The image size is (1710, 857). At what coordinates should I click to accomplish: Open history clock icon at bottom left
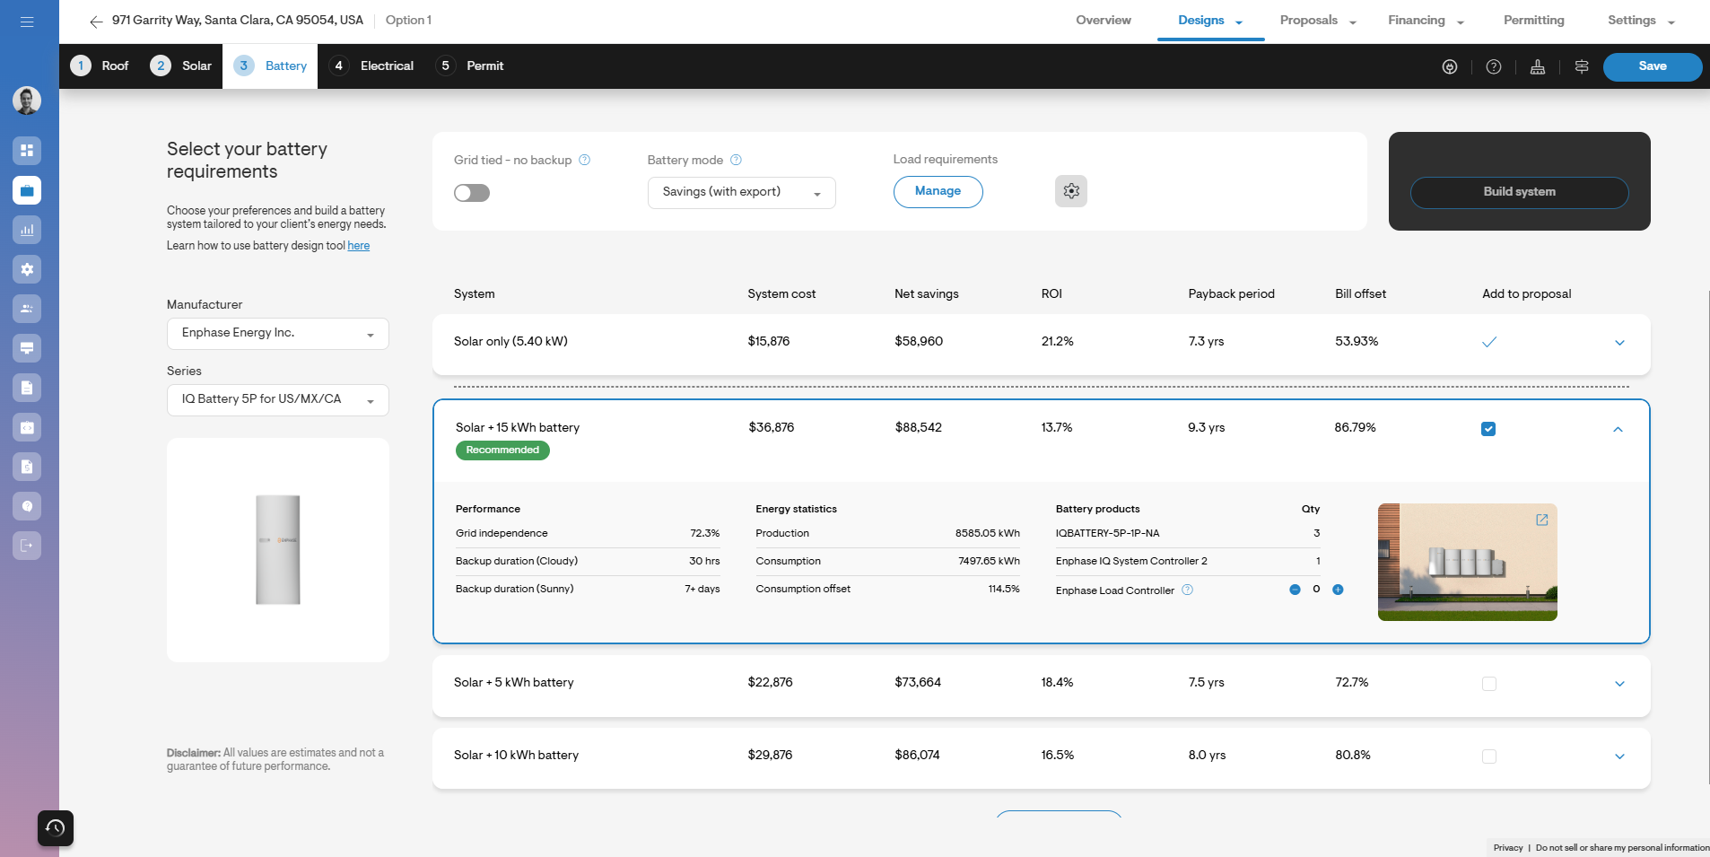pyautogui.click(x=56, y=827)
